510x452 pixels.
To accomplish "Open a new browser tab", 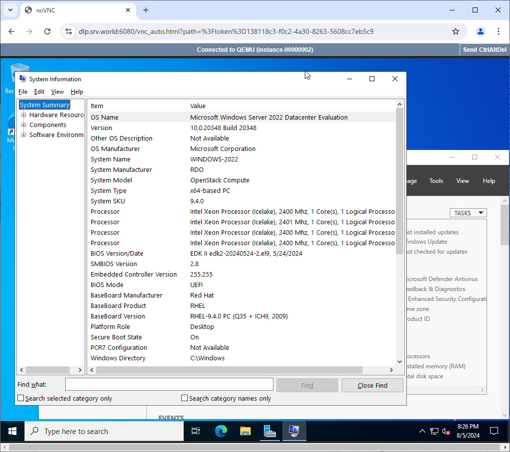I will (146, 10).
